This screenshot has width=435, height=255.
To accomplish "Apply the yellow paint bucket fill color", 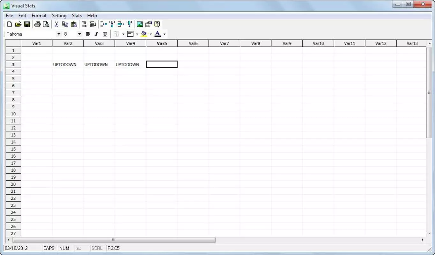I will pos(144,34).
